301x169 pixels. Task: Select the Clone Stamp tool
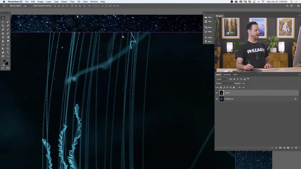(x=3, y=33)
